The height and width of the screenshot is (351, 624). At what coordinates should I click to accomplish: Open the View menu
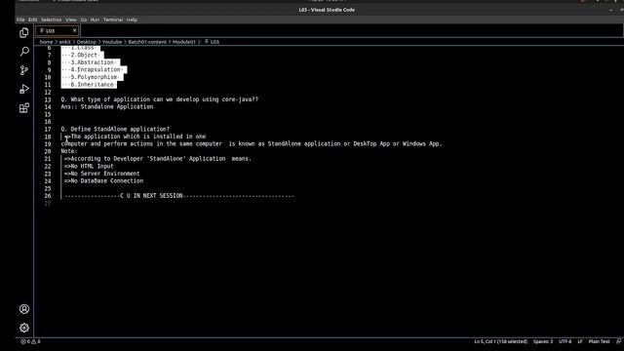[x=71, y=19]
